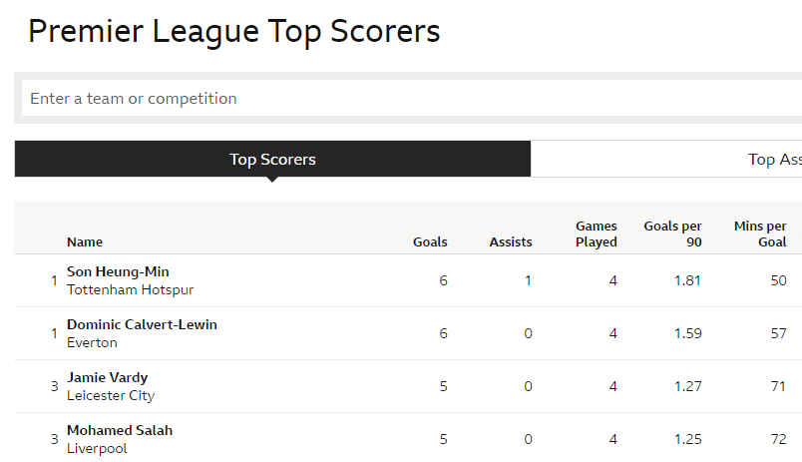The image size is (802, 462).
Task: Click Jamie Vardy's name
Action: pyautogui.click(x=108, y=377)
